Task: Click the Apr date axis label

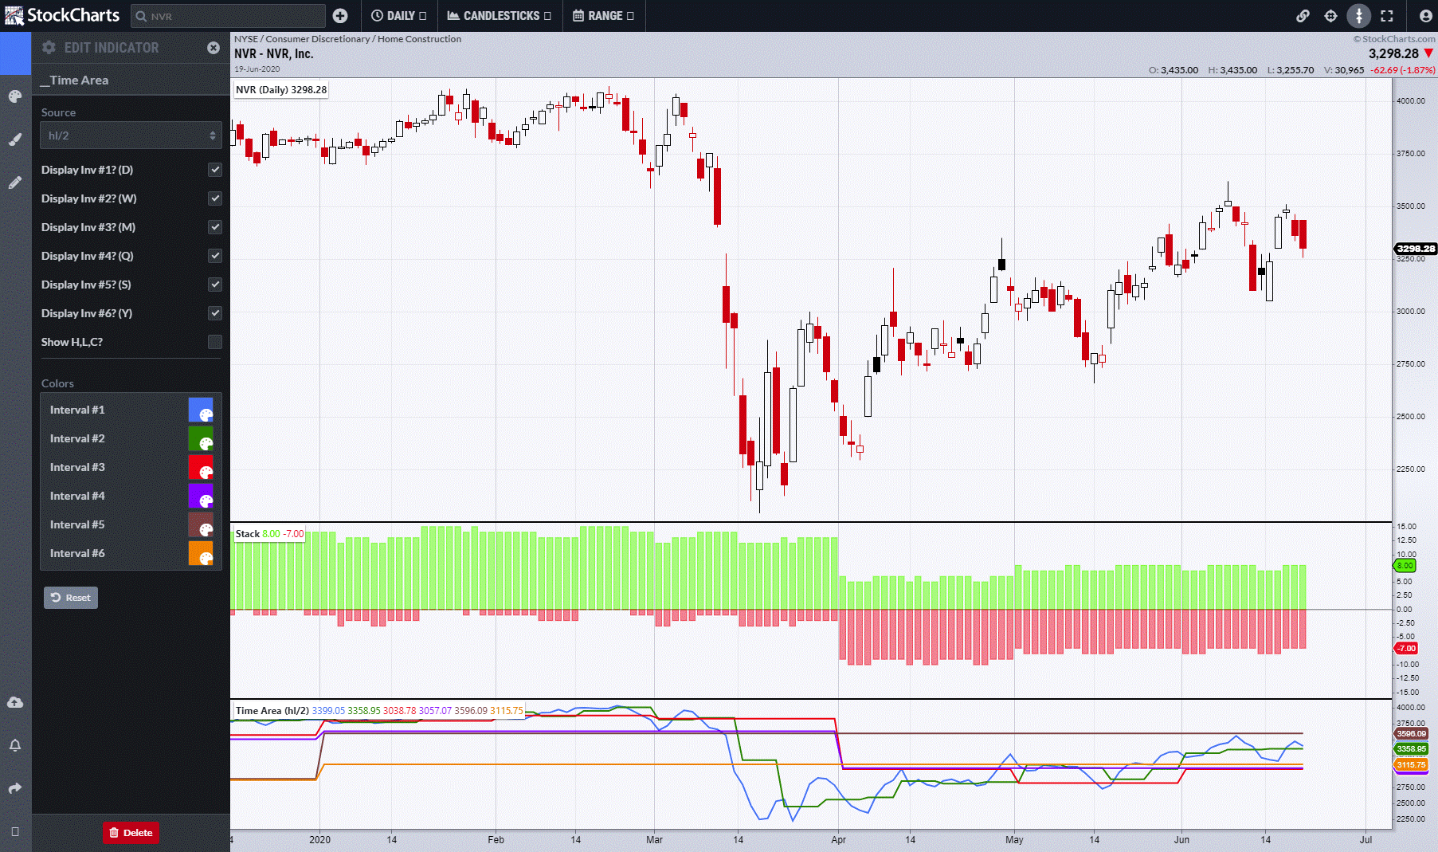Action: pos(838,839)
